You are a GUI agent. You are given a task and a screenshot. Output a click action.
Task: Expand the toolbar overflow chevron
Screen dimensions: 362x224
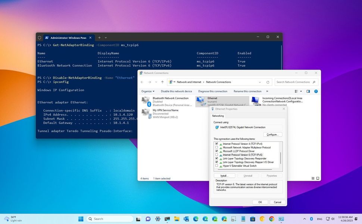tap(266, 91)
